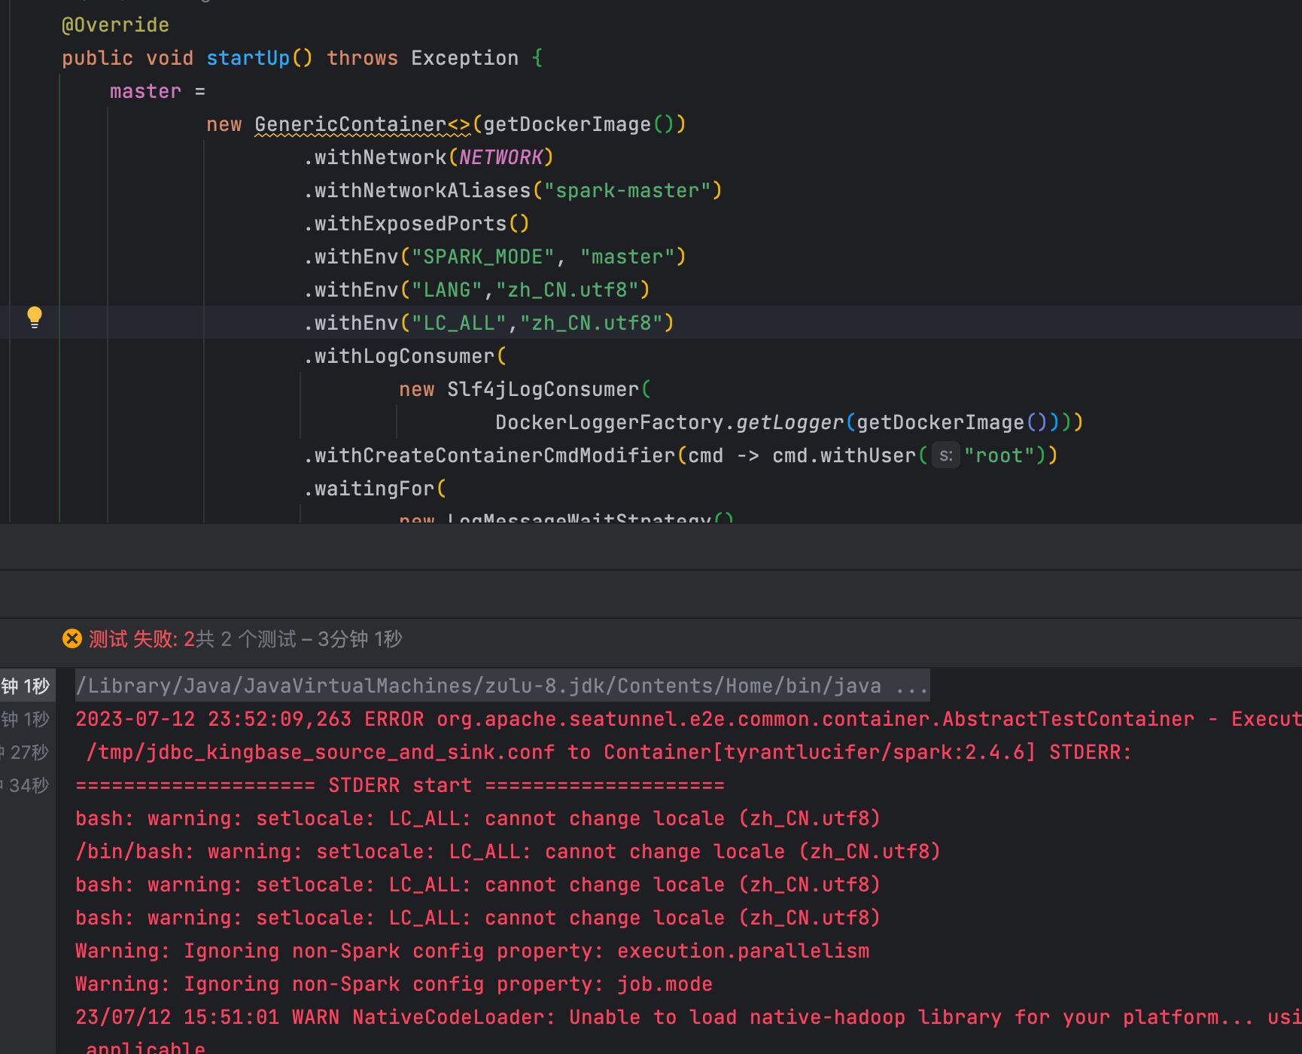The height and width of the screenshot is (1054, 1302).
Task: Click the 's:' parameter hint before "root"
Action: click(x=946, y=455)
